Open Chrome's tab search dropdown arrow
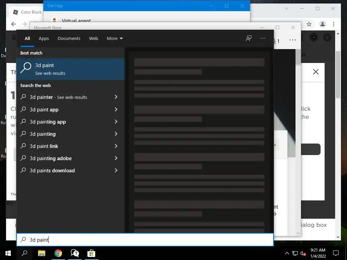 [x=286, y=8]
